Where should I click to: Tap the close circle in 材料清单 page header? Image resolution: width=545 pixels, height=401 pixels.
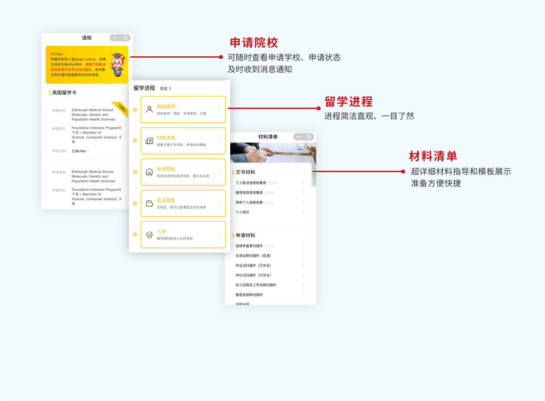pyautogui.click(x=309, y=137)
